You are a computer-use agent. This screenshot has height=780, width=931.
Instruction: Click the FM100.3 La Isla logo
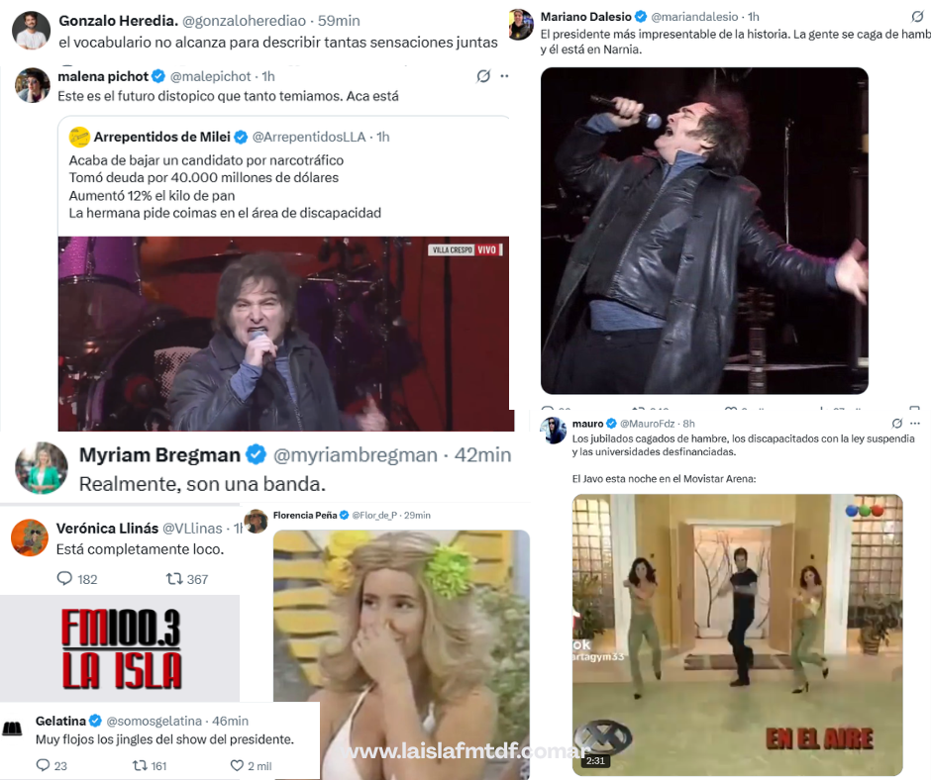coord(121,648)
